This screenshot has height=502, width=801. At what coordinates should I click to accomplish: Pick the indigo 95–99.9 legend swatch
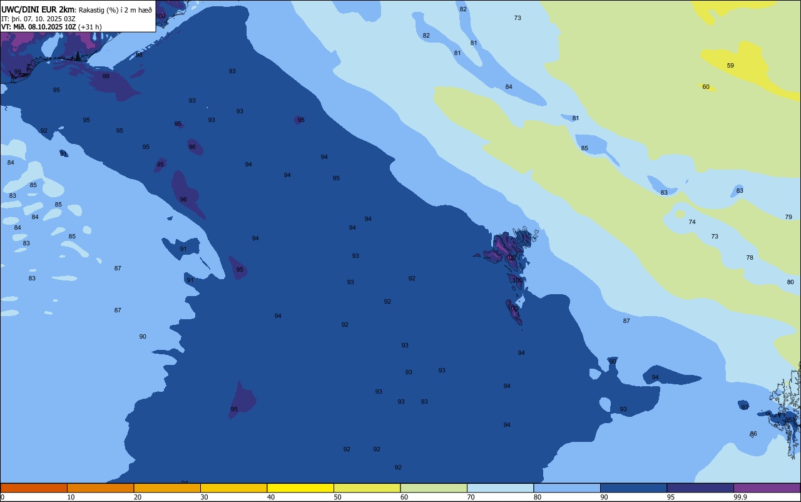pos(700,488)
